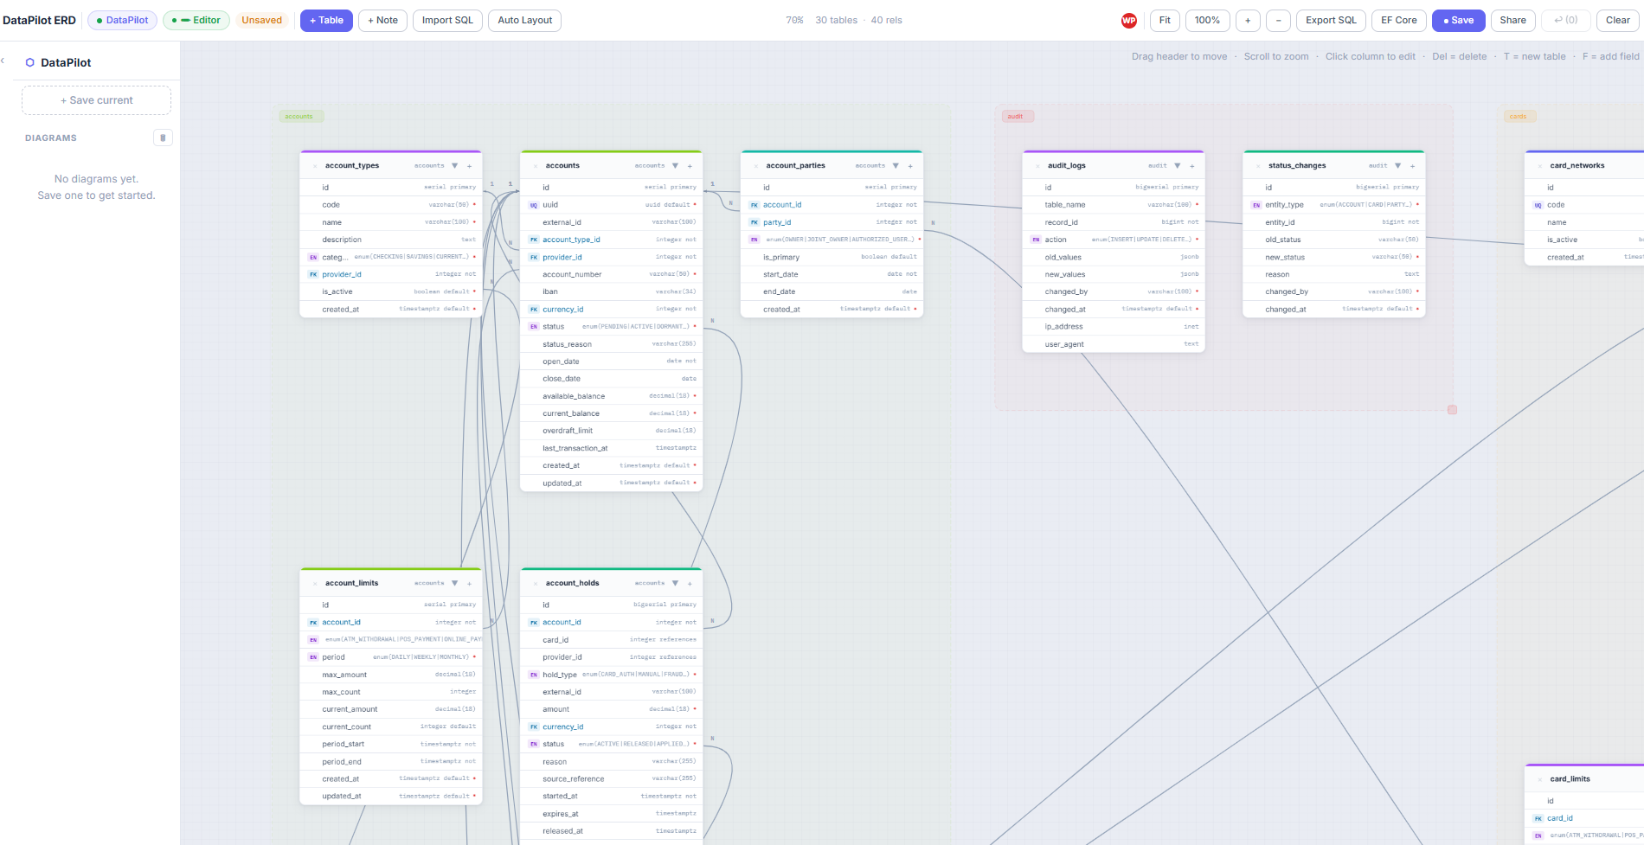Viewport: 1644px width, 845px height.
Task: Click the EN enum badge on the status column
Action: [x=534, y=326]
